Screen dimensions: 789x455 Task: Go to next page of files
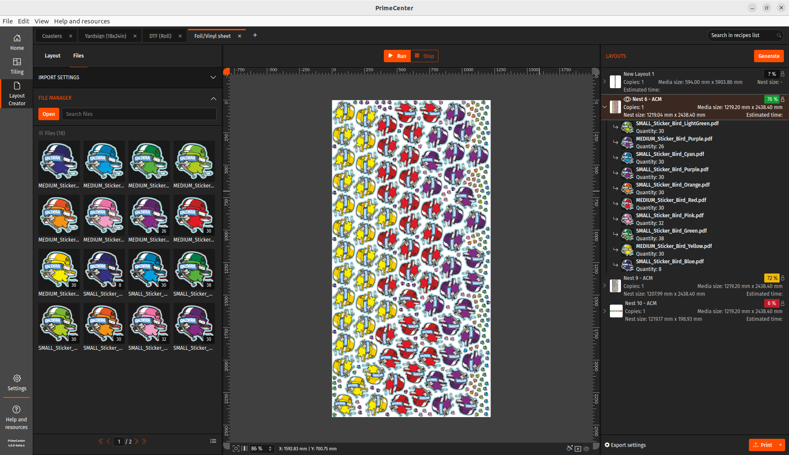click(x=136, y=441)
